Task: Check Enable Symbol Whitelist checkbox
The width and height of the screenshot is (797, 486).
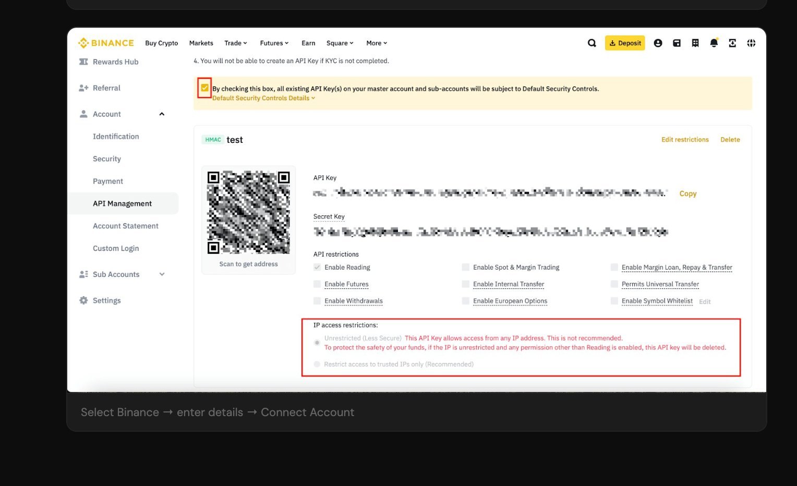Action: tap(614, 301)
